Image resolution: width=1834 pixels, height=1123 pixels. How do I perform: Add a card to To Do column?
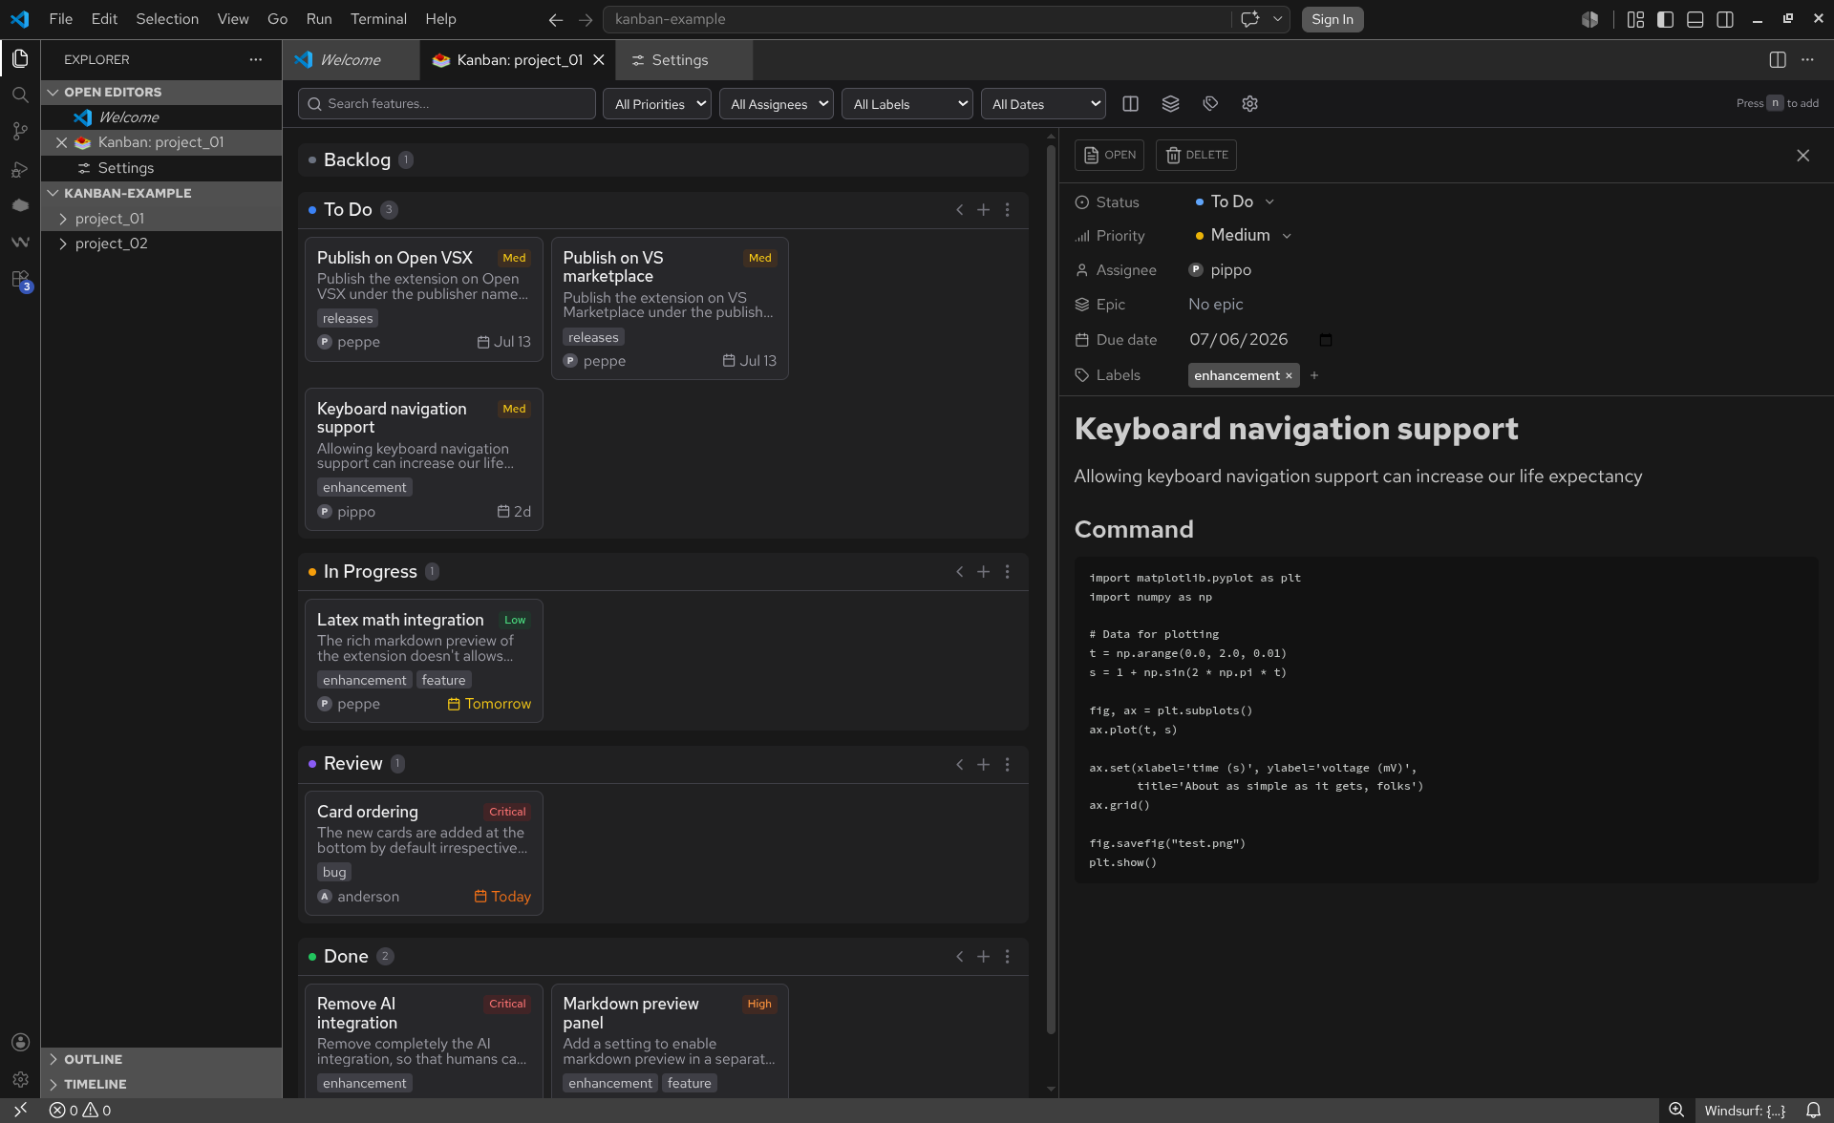click(983, 210)
